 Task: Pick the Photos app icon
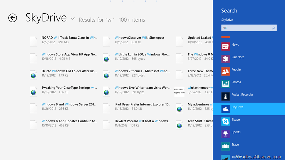[x=225, y=84]
